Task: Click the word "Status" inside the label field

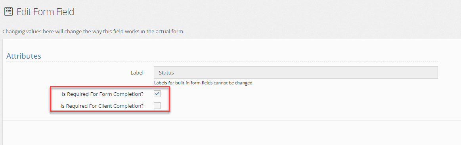Action: [x=166, y=72]
